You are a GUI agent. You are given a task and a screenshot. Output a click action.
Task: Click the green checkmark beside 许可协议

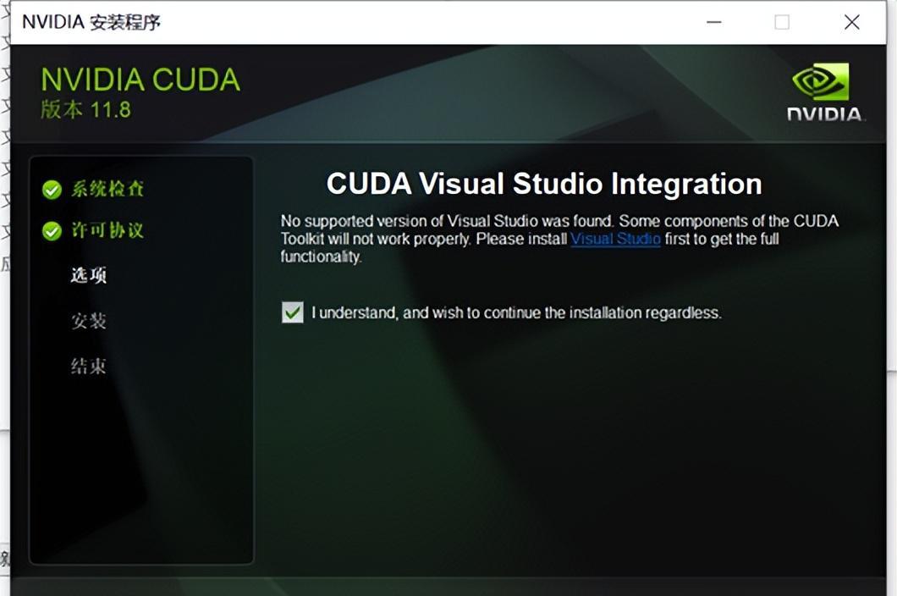click(52, 231)
